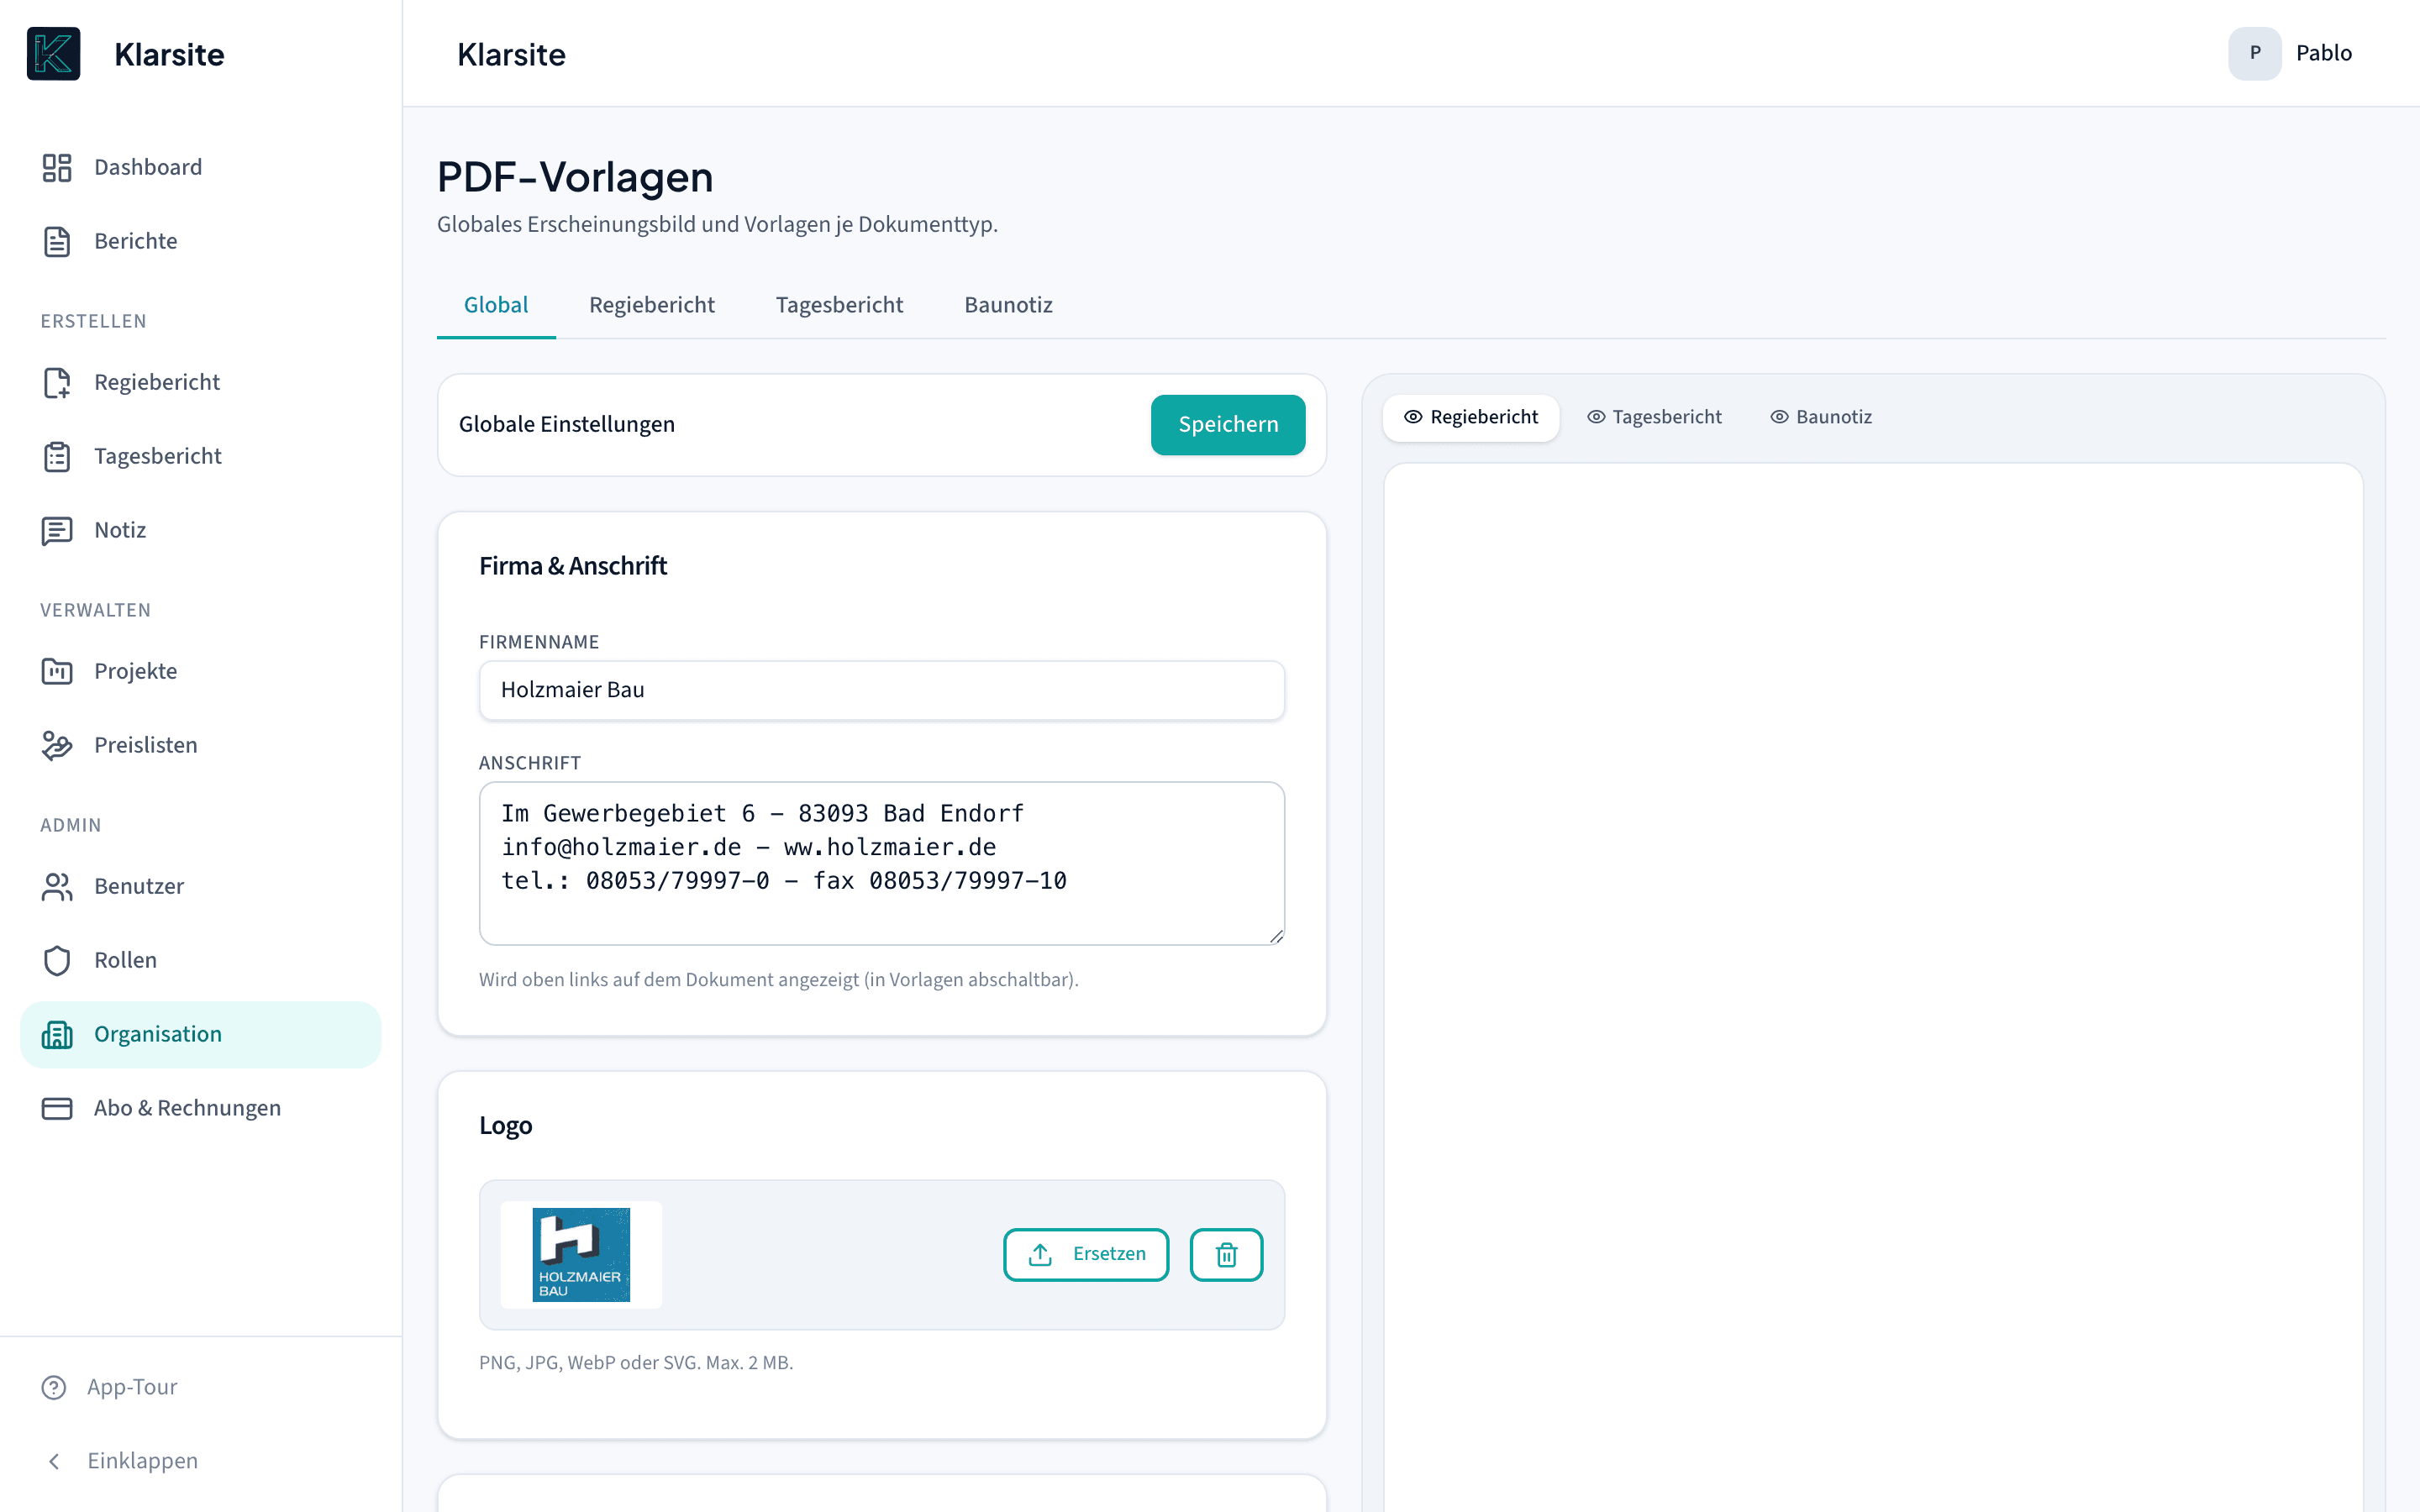This screenshot has width=2420, height=1512.
Task: Open Abo & Rechnungen page
Action: point(200,1108)
